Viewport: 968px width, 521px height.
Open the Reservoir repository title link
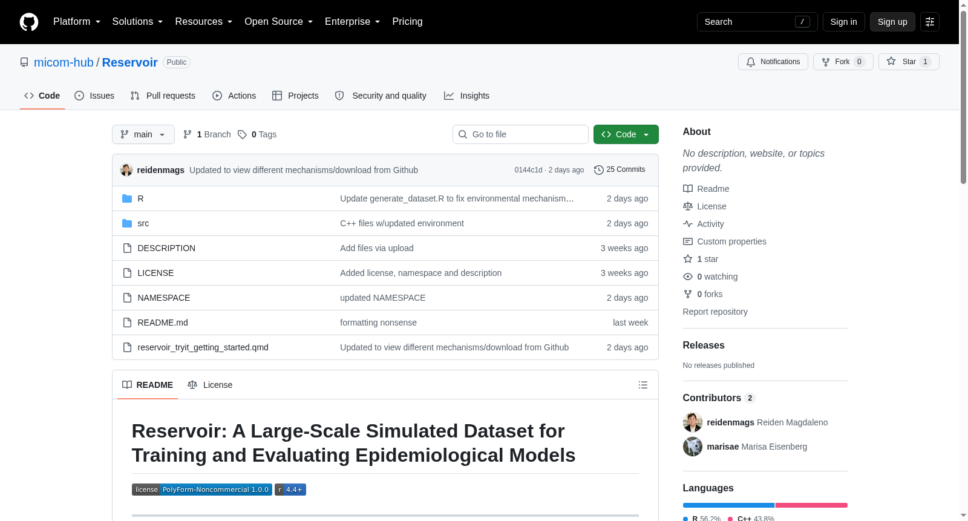click(129, 62)
